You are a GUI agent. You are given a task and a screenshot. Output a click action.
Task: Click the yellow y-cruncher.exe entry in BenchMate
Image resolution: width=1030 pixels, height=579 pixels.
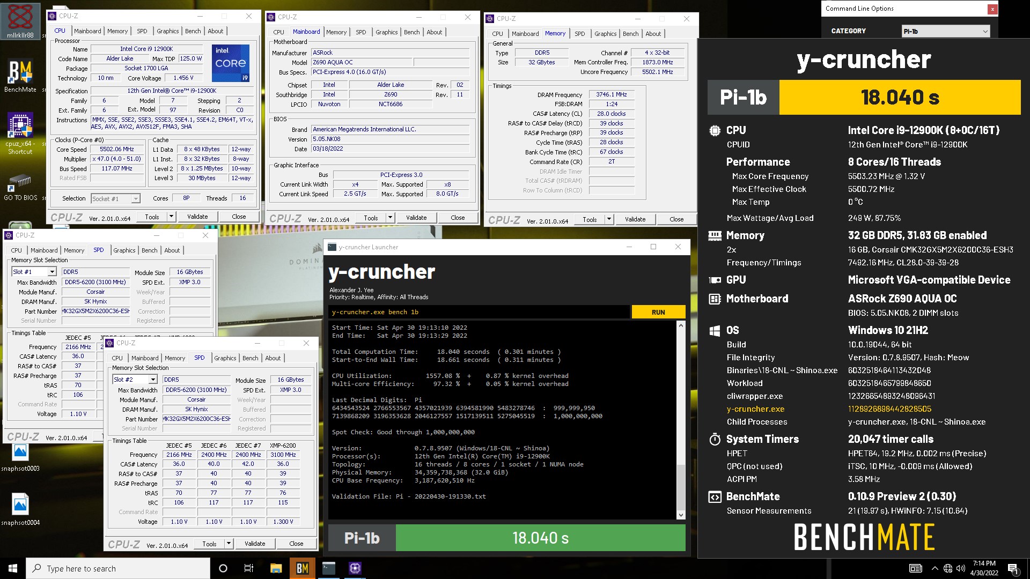tap(755, 409)
